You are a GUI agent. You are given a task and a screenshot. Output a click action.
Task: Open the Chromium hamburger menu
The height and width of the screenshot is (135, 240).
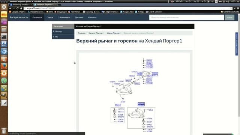click(x=238, y=8)
